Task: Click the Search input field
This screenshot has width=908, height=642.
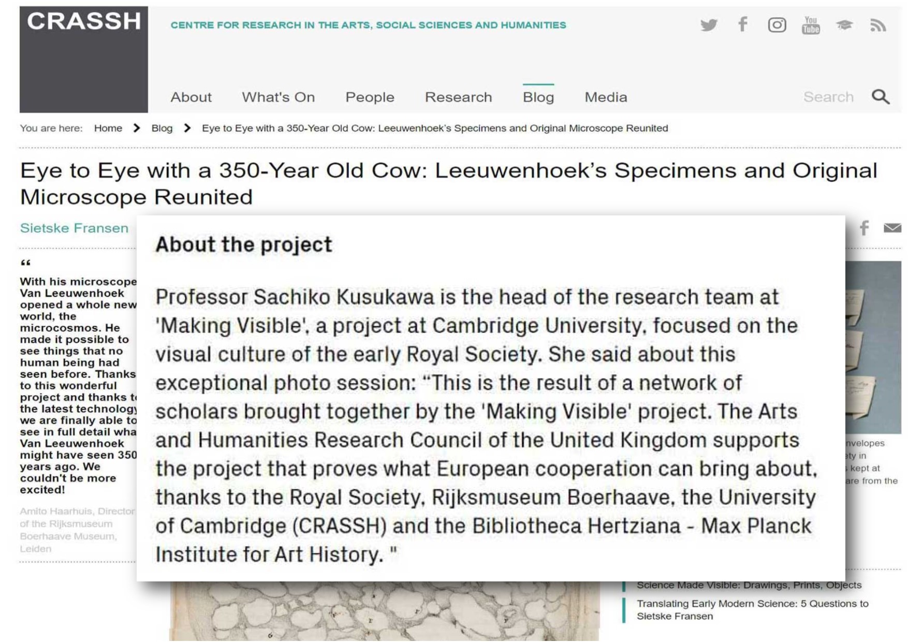Action: point(828,97)
